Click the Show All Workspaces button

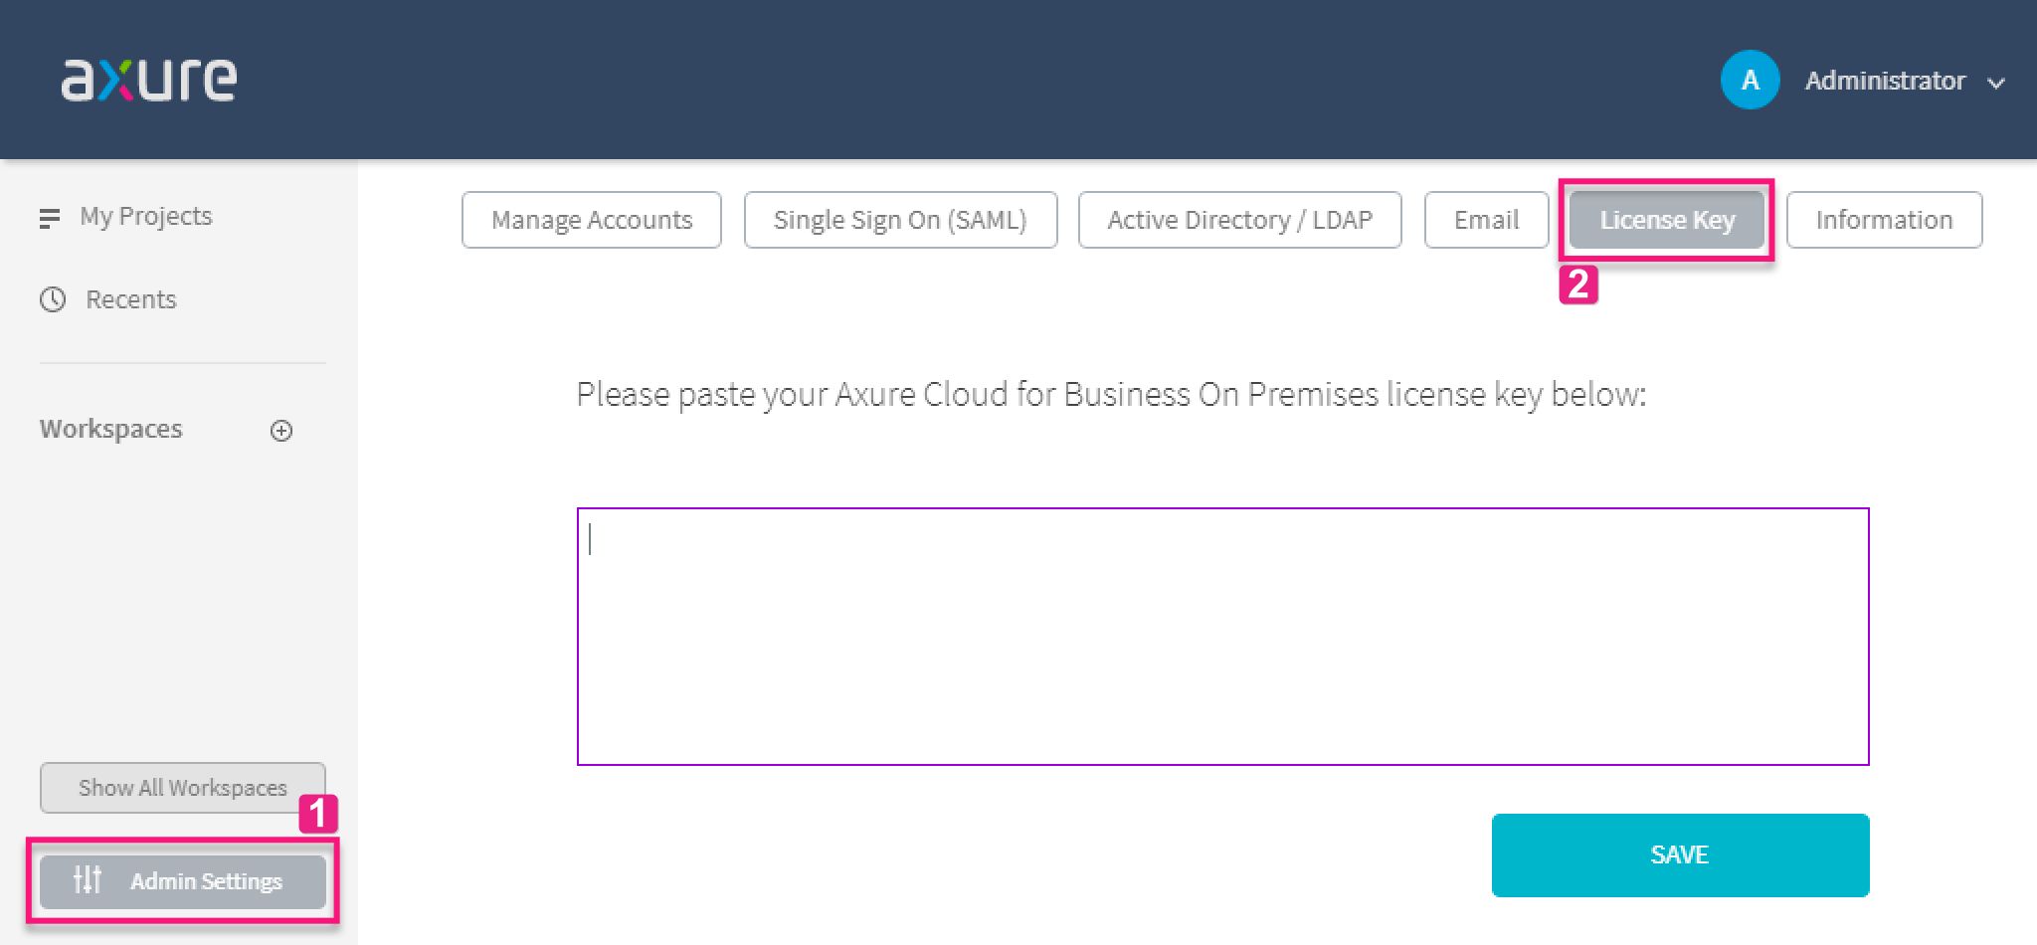tap(183, 788)
